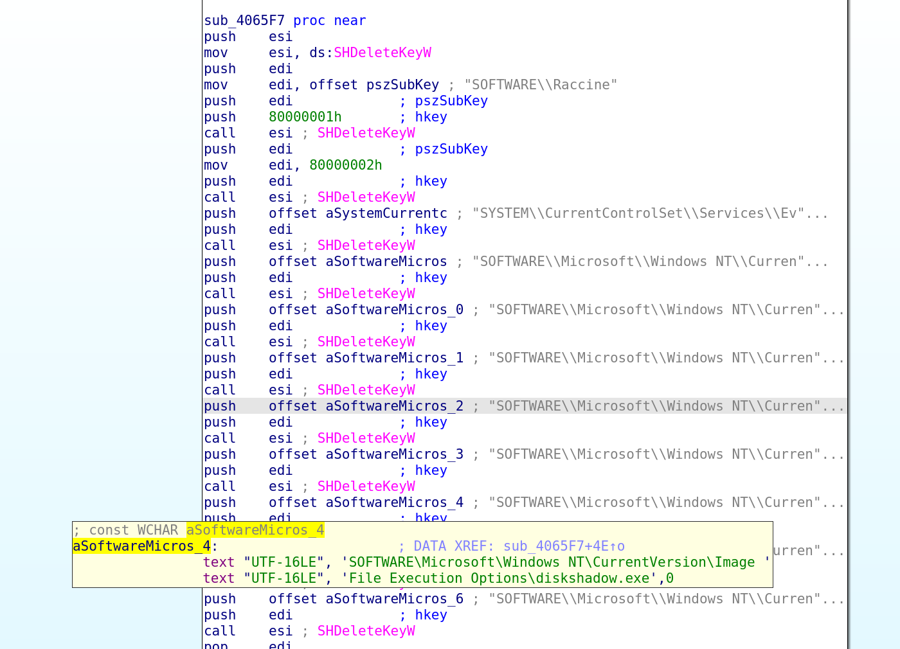Click the aSoftwareMicros_0 operand
900x649 pixels.
pos(395,310)
